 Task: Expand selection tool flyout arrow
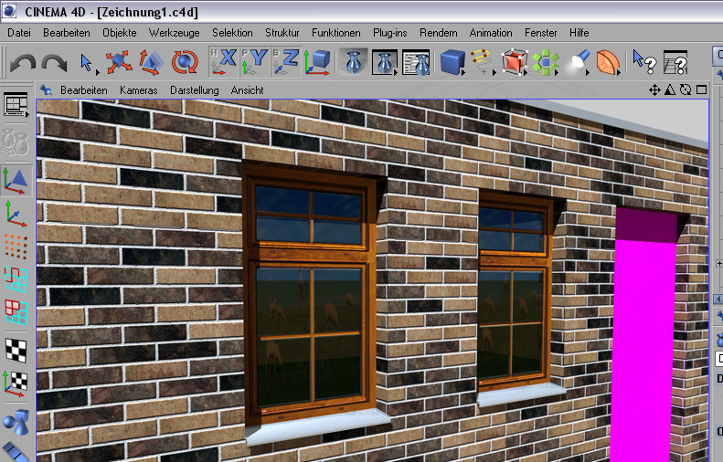pos(97,73)
